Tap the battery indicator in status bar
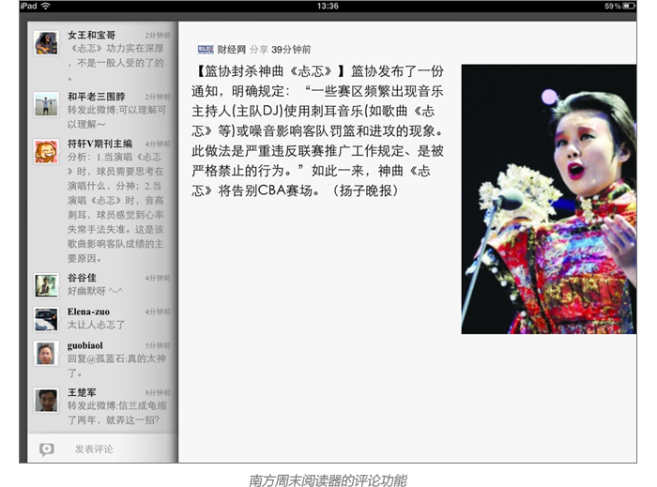This screenshot has width=657, height=487. click(x=631, y=6)
